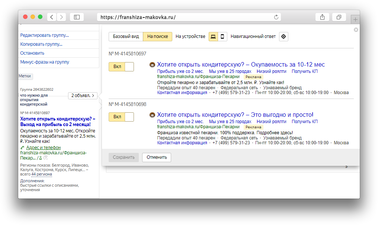Viewport: 378px width, 225px height.
Task: Open the browser share icon
Action: pos(322,17)
